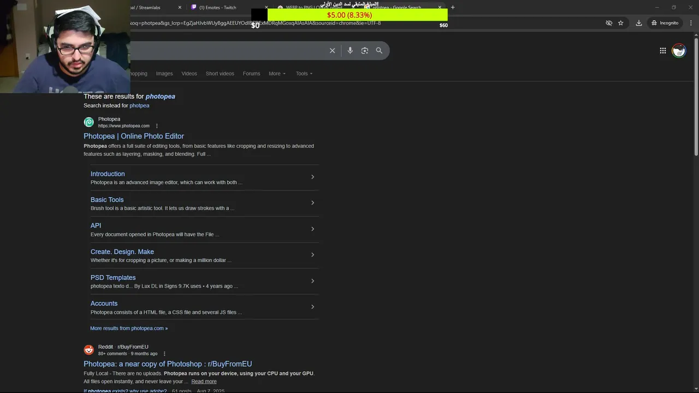Click the webcam overlay thumbnail
The image size is (699, 393).
(65, 46)
